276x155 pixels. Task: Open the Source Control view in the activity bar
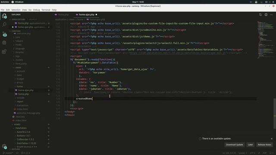(x=4, y=34)
